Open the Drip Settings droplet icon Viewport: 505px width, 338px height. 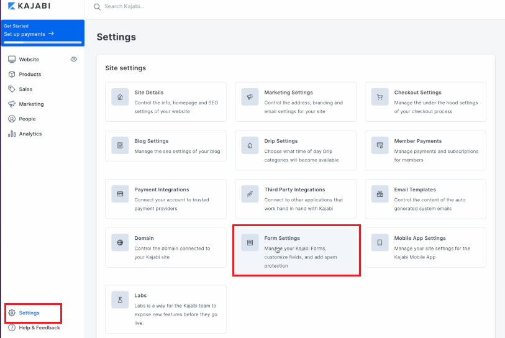pos(250,145)
